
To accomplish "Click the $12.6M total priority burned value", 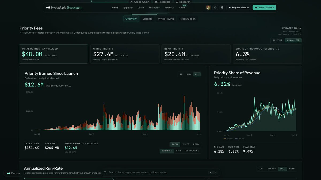I will (34, 85).
